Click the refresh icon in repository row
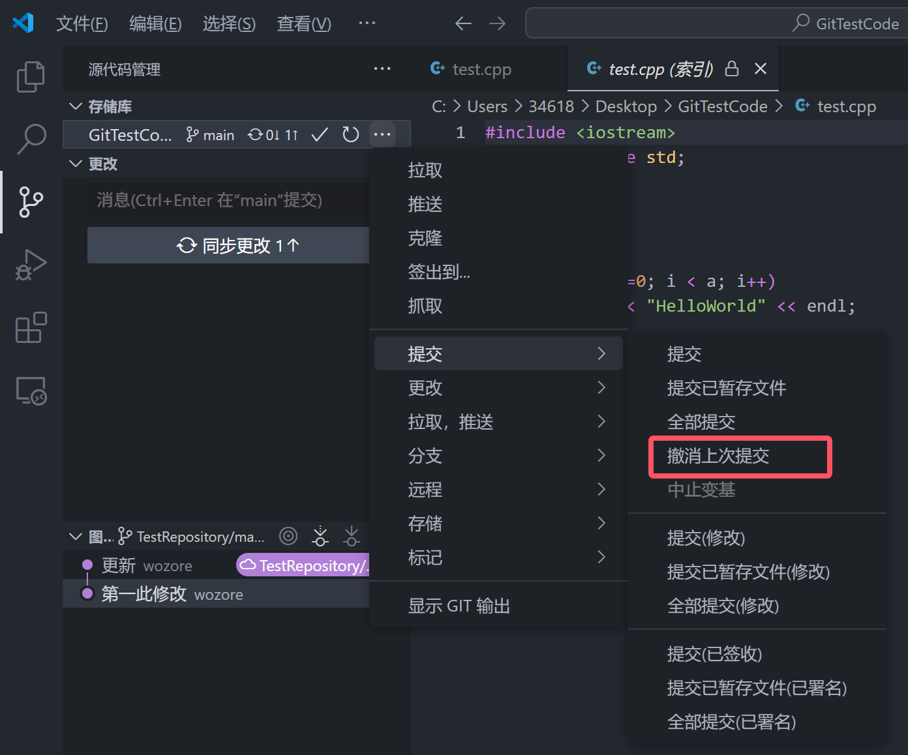 351,135
